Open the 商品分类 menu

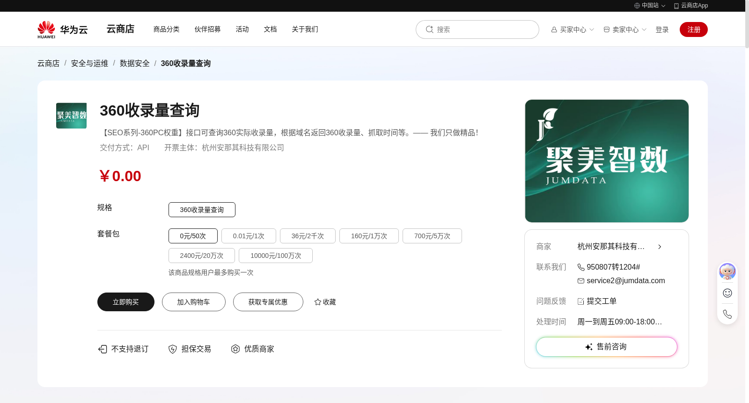(167, 29)
